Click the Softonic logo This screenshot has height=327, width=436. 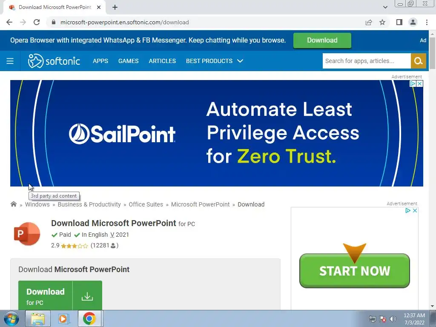pos(54,61)
